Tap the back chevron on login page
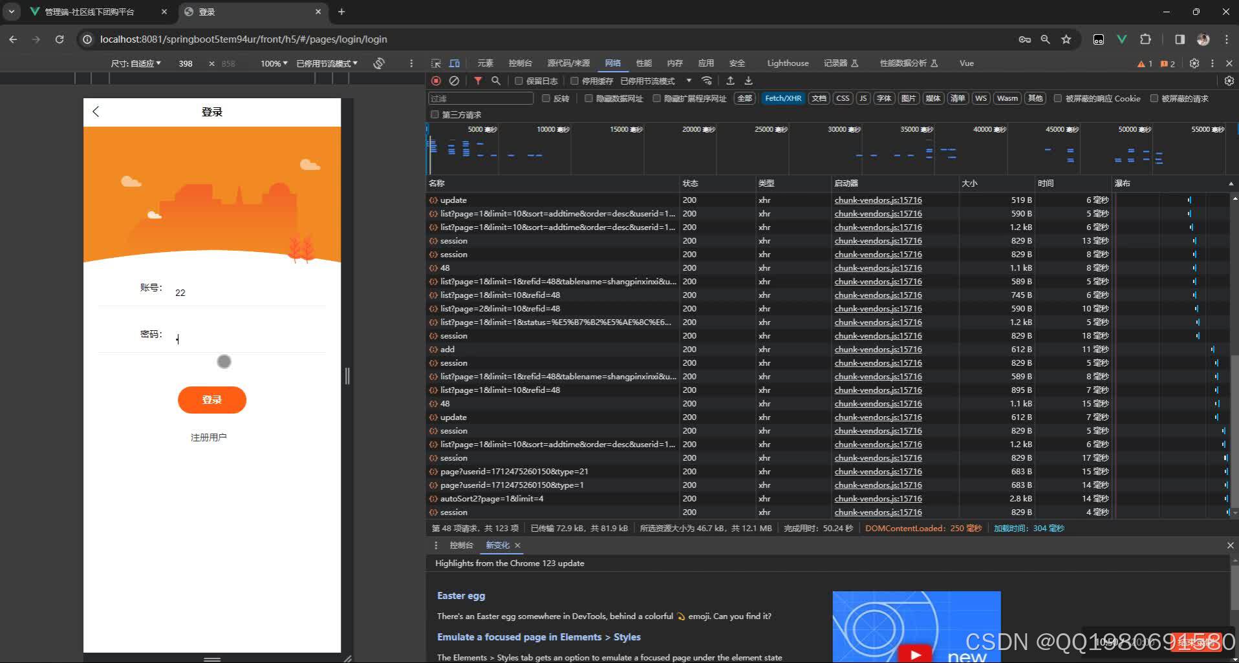This screenshot has height=663, width=1239. [x=96, y=112]
